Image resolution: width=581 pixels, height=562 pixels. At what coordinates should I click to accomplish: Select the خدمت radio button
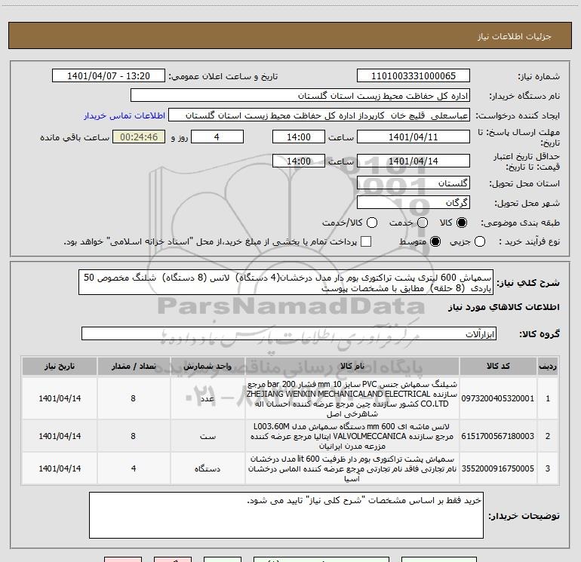[423, 223]
